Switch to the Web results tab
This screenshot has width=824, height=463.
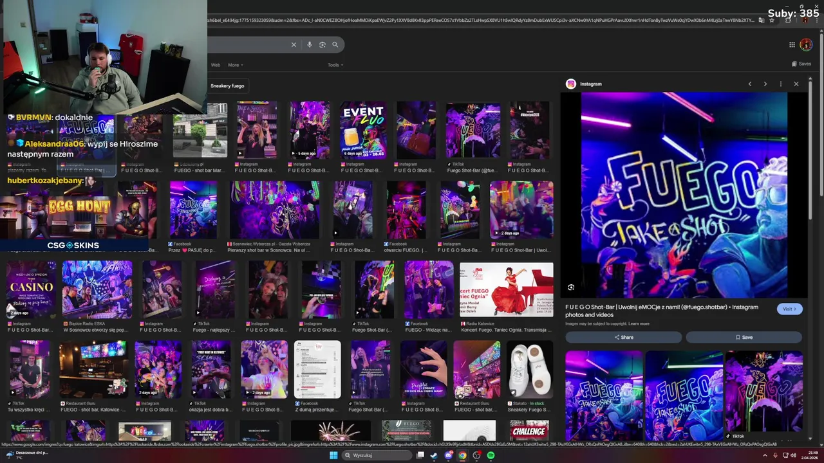[216, 65]
